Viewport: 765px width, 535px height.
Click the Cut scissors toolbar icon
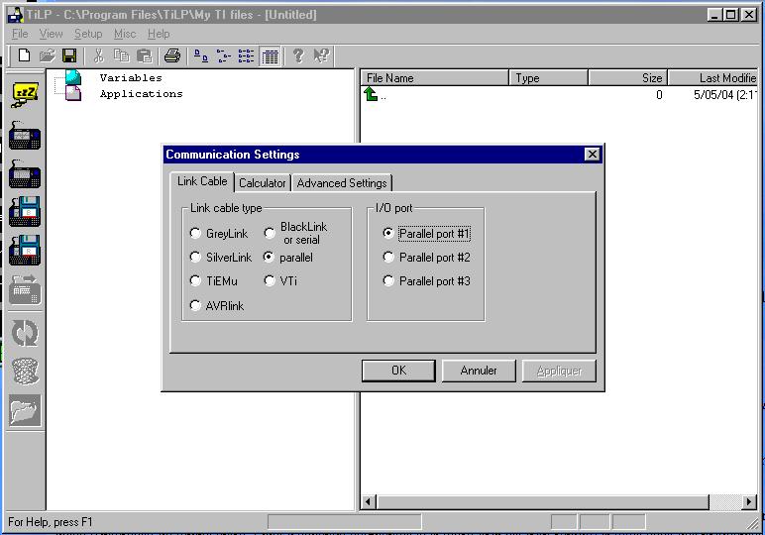tap(98, 55)
